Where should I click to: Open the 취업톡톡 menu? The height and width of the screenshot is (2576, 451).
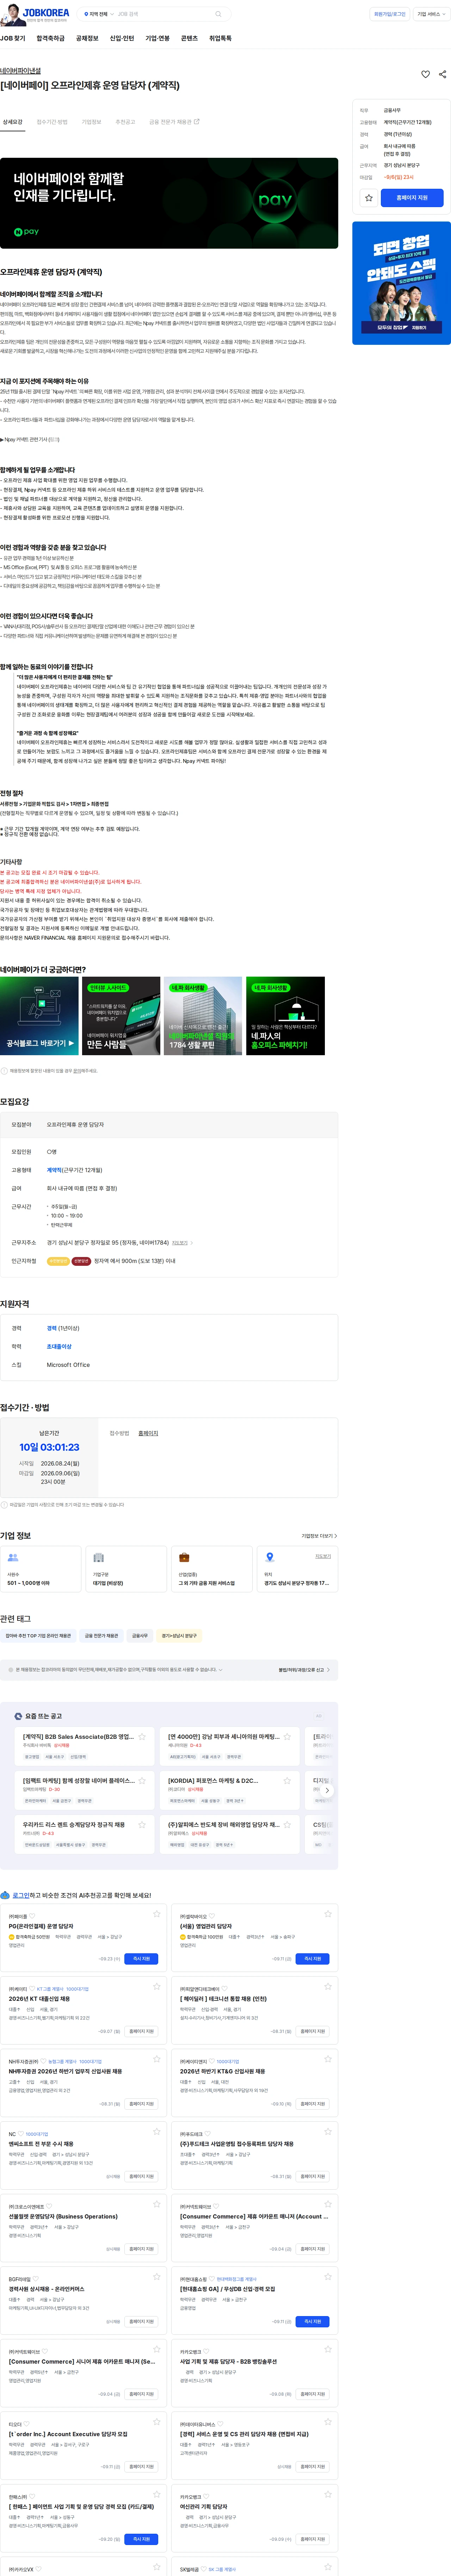pyautogui.click(x=220, y=38)
